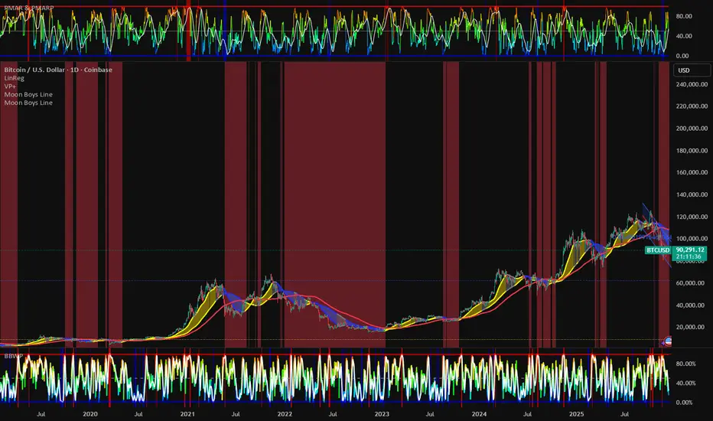Click the 2025 label on time axis
The image size is (713, 421).
pos(576,413)
